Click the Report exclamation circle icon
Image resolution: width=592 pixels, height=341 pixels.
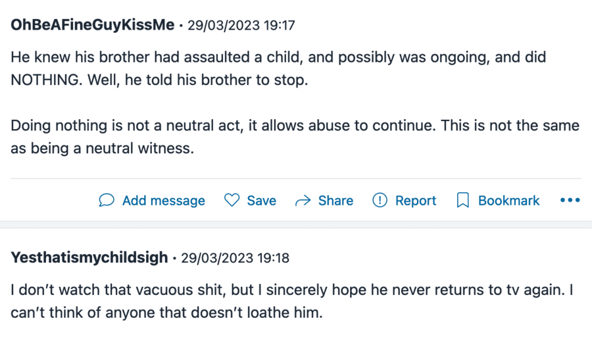[380, 200]
